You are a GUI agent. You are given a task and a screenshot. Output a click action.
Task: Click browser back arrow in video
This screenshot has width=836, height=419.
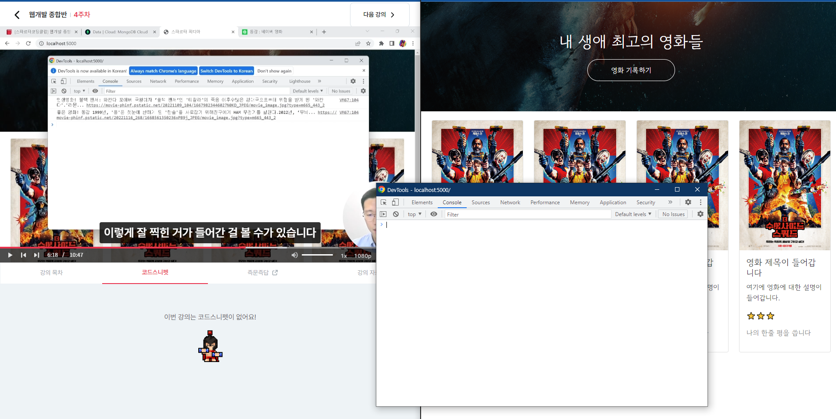tap(7, 43)
